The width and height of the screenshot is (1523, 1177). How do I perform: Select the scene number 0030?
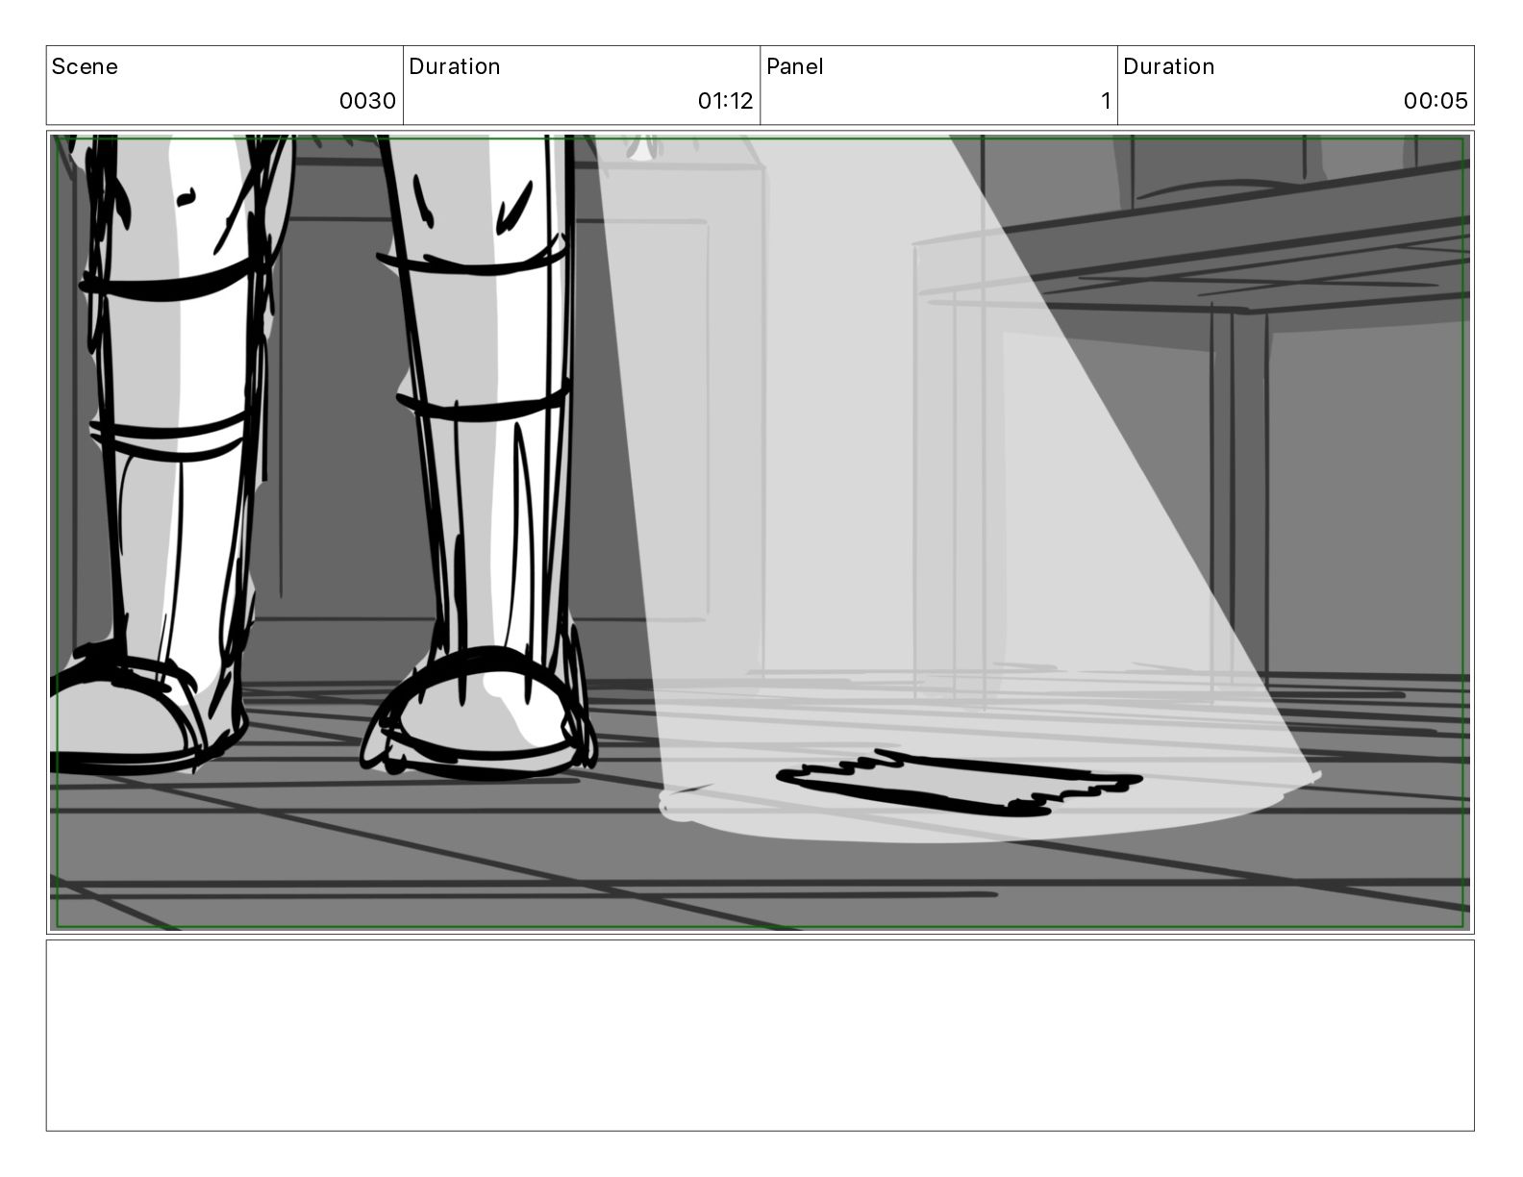pyautogui.click(x=367, y=101)
